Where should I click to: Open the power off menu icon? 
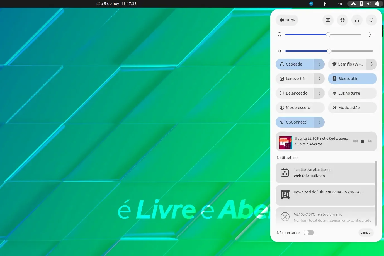tap(371, 20)
